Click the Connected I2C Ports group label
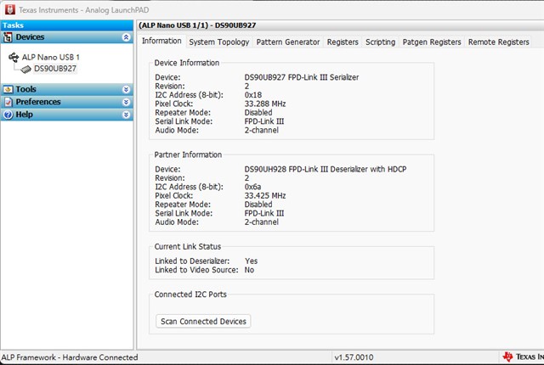The image size is (544, 365). pos(190,294)
